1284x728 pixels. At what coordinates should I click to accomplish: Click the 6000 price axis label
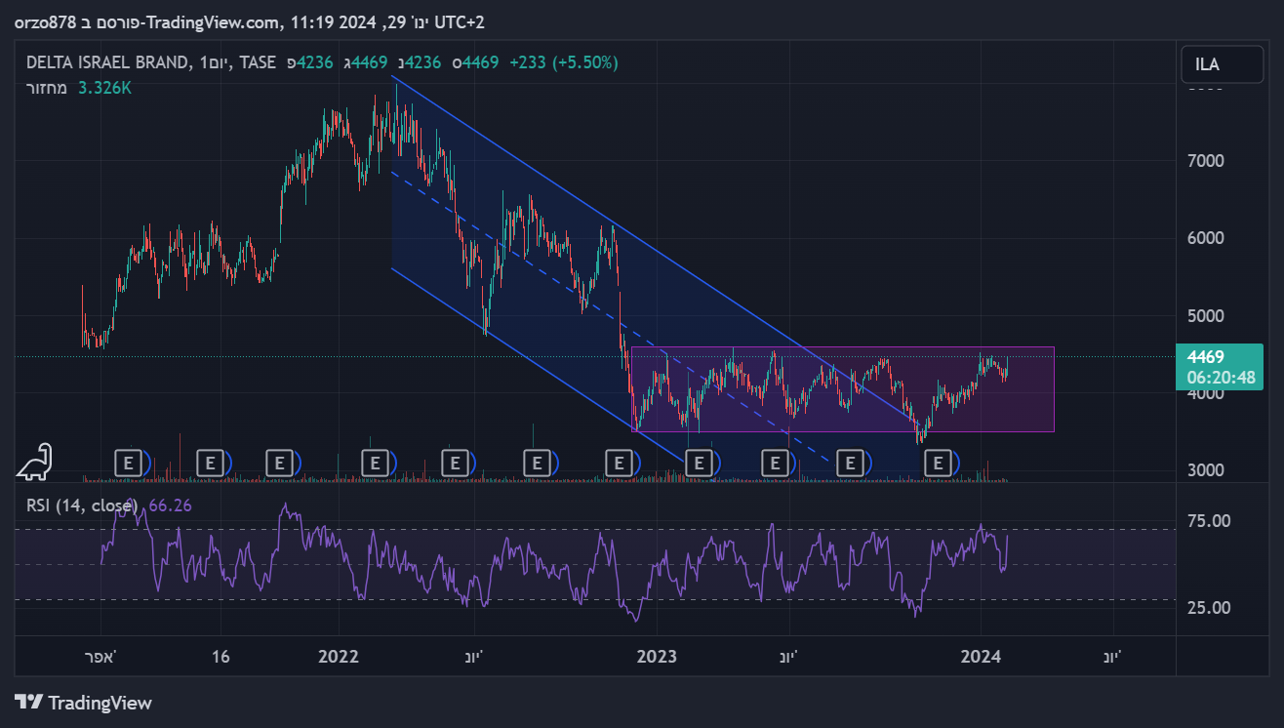(1206, 238)
